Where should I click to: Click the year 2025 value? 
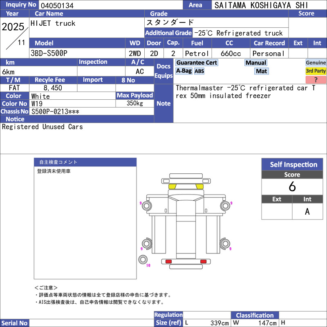(13, 27)
